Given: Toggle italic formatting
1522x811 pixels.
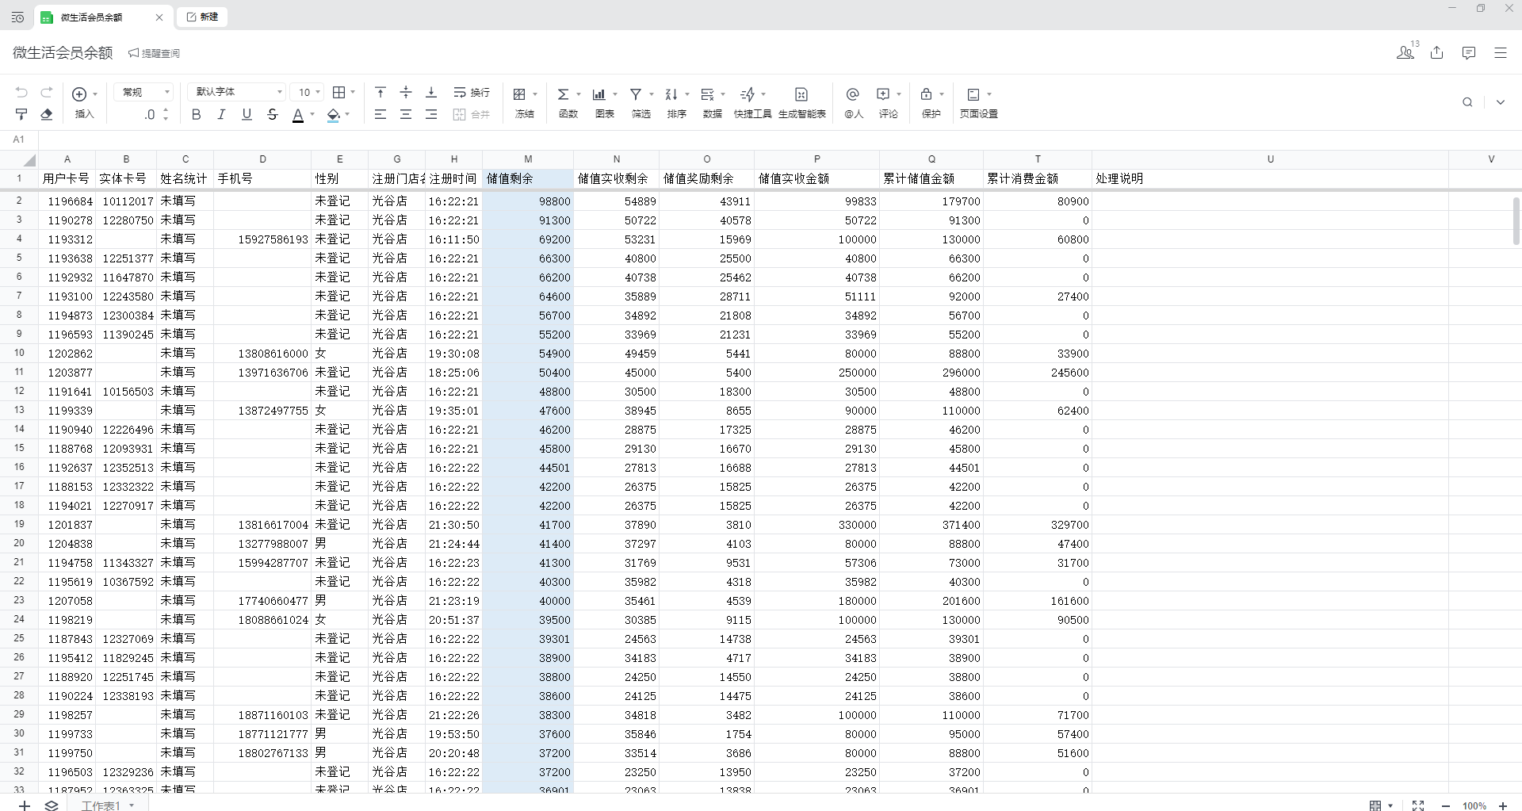Looking at the screenshot, I should point(221,114).
